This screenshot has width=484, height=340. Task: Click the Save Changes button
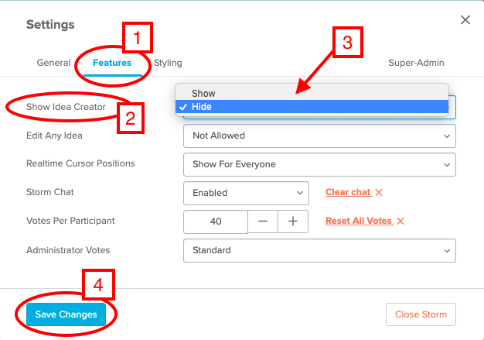click(x=66, y=314)
